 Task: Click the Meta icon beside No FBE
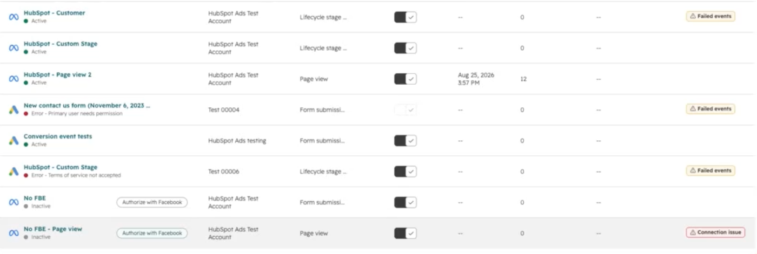pos(14,202)
